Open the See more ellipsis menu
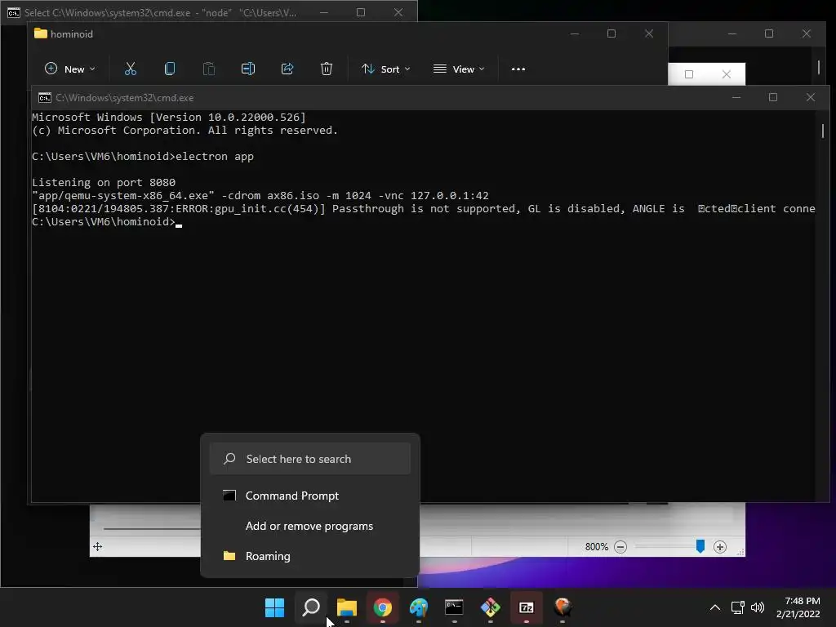The height and width of the screenshot is (627, 836). [518, 69]
